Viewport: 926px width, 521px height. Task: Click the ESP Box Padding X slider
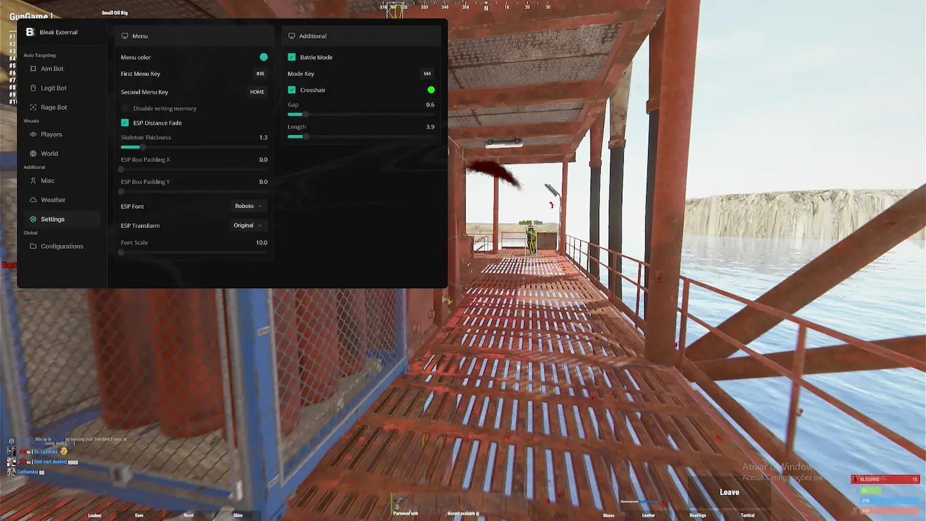(x=194, y=169)
